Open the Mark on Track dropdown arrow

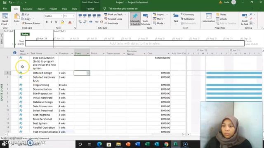click(125, 14)
